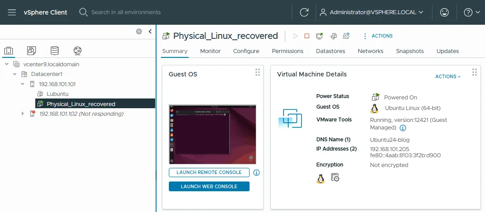Viewport: 485px width, 212px height.
Task: Click the Not encrypted value
Action: coord(389,165)
